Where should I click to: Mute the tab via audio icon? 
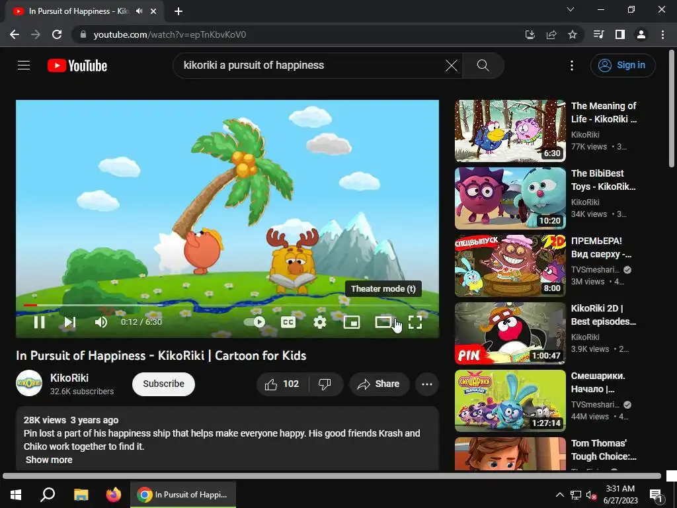pyautogui.click(x=139, y=11)
